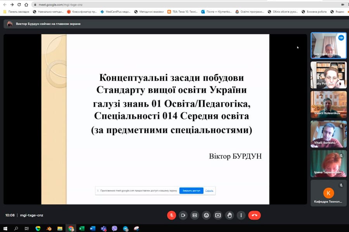Open 'Виховна робота' bookmark
The image size is (349, 232).
[314, 12]
